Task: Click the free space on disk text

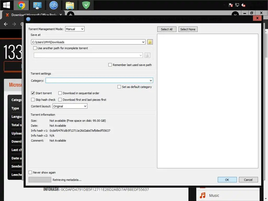Action: 86,121
